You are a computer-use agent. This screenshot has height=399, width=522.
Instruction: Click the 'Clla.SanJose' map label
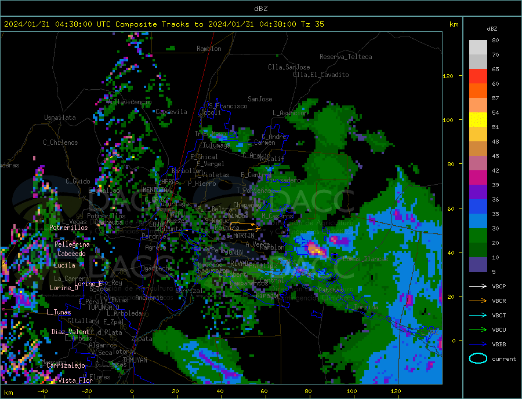tap(289, 67)
